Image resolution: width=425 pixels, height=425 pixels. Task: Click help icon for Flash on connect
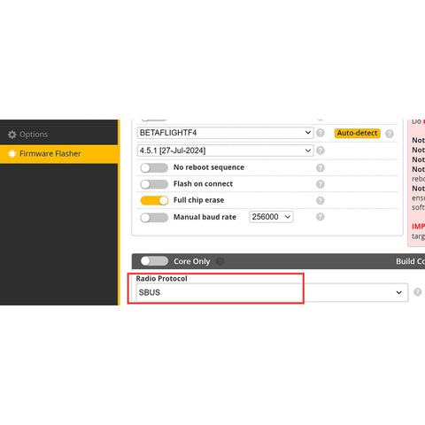point(321,184)
